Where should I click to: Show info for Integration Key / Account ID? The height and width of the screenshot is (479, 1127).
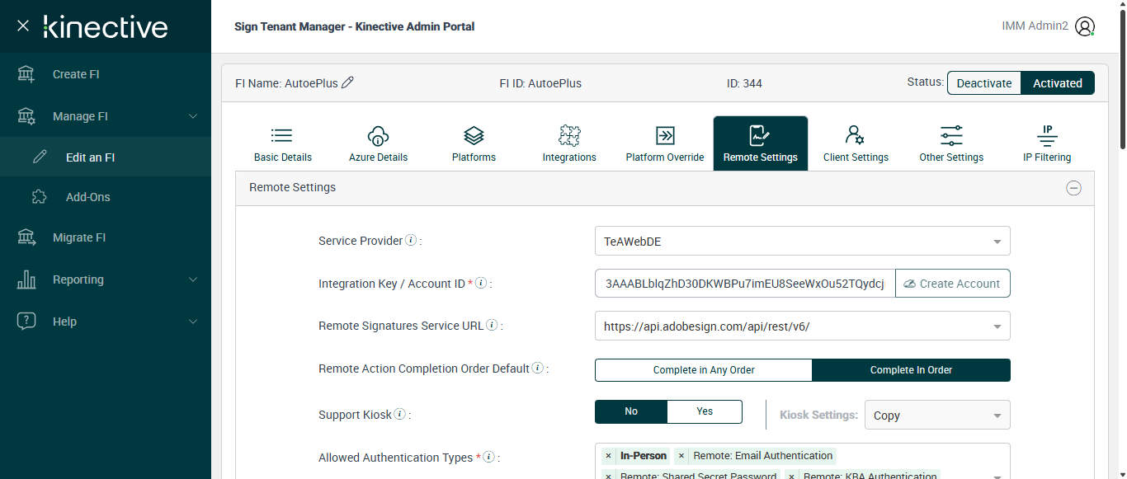pos(481,283)
